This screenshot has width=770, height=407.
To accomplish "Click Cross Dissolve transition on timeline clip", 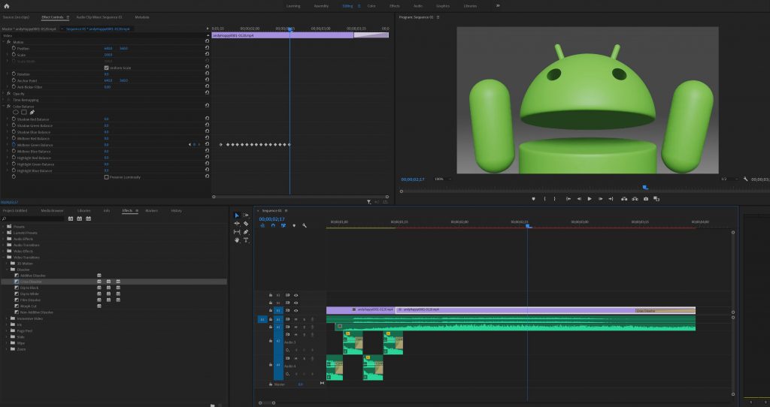I will tap(665, 310).
